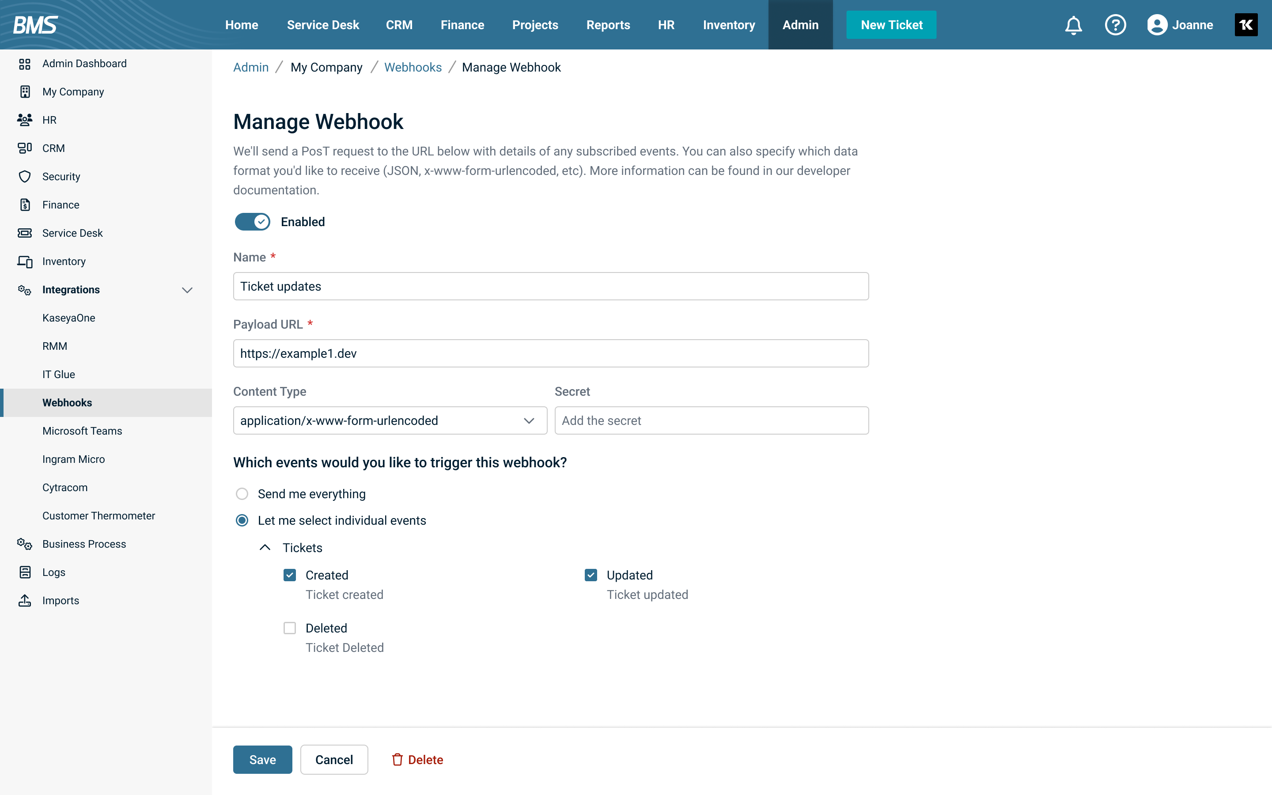
Task: Click the Security shield icon
Action: pyautogui.click(x=25, y=176)
